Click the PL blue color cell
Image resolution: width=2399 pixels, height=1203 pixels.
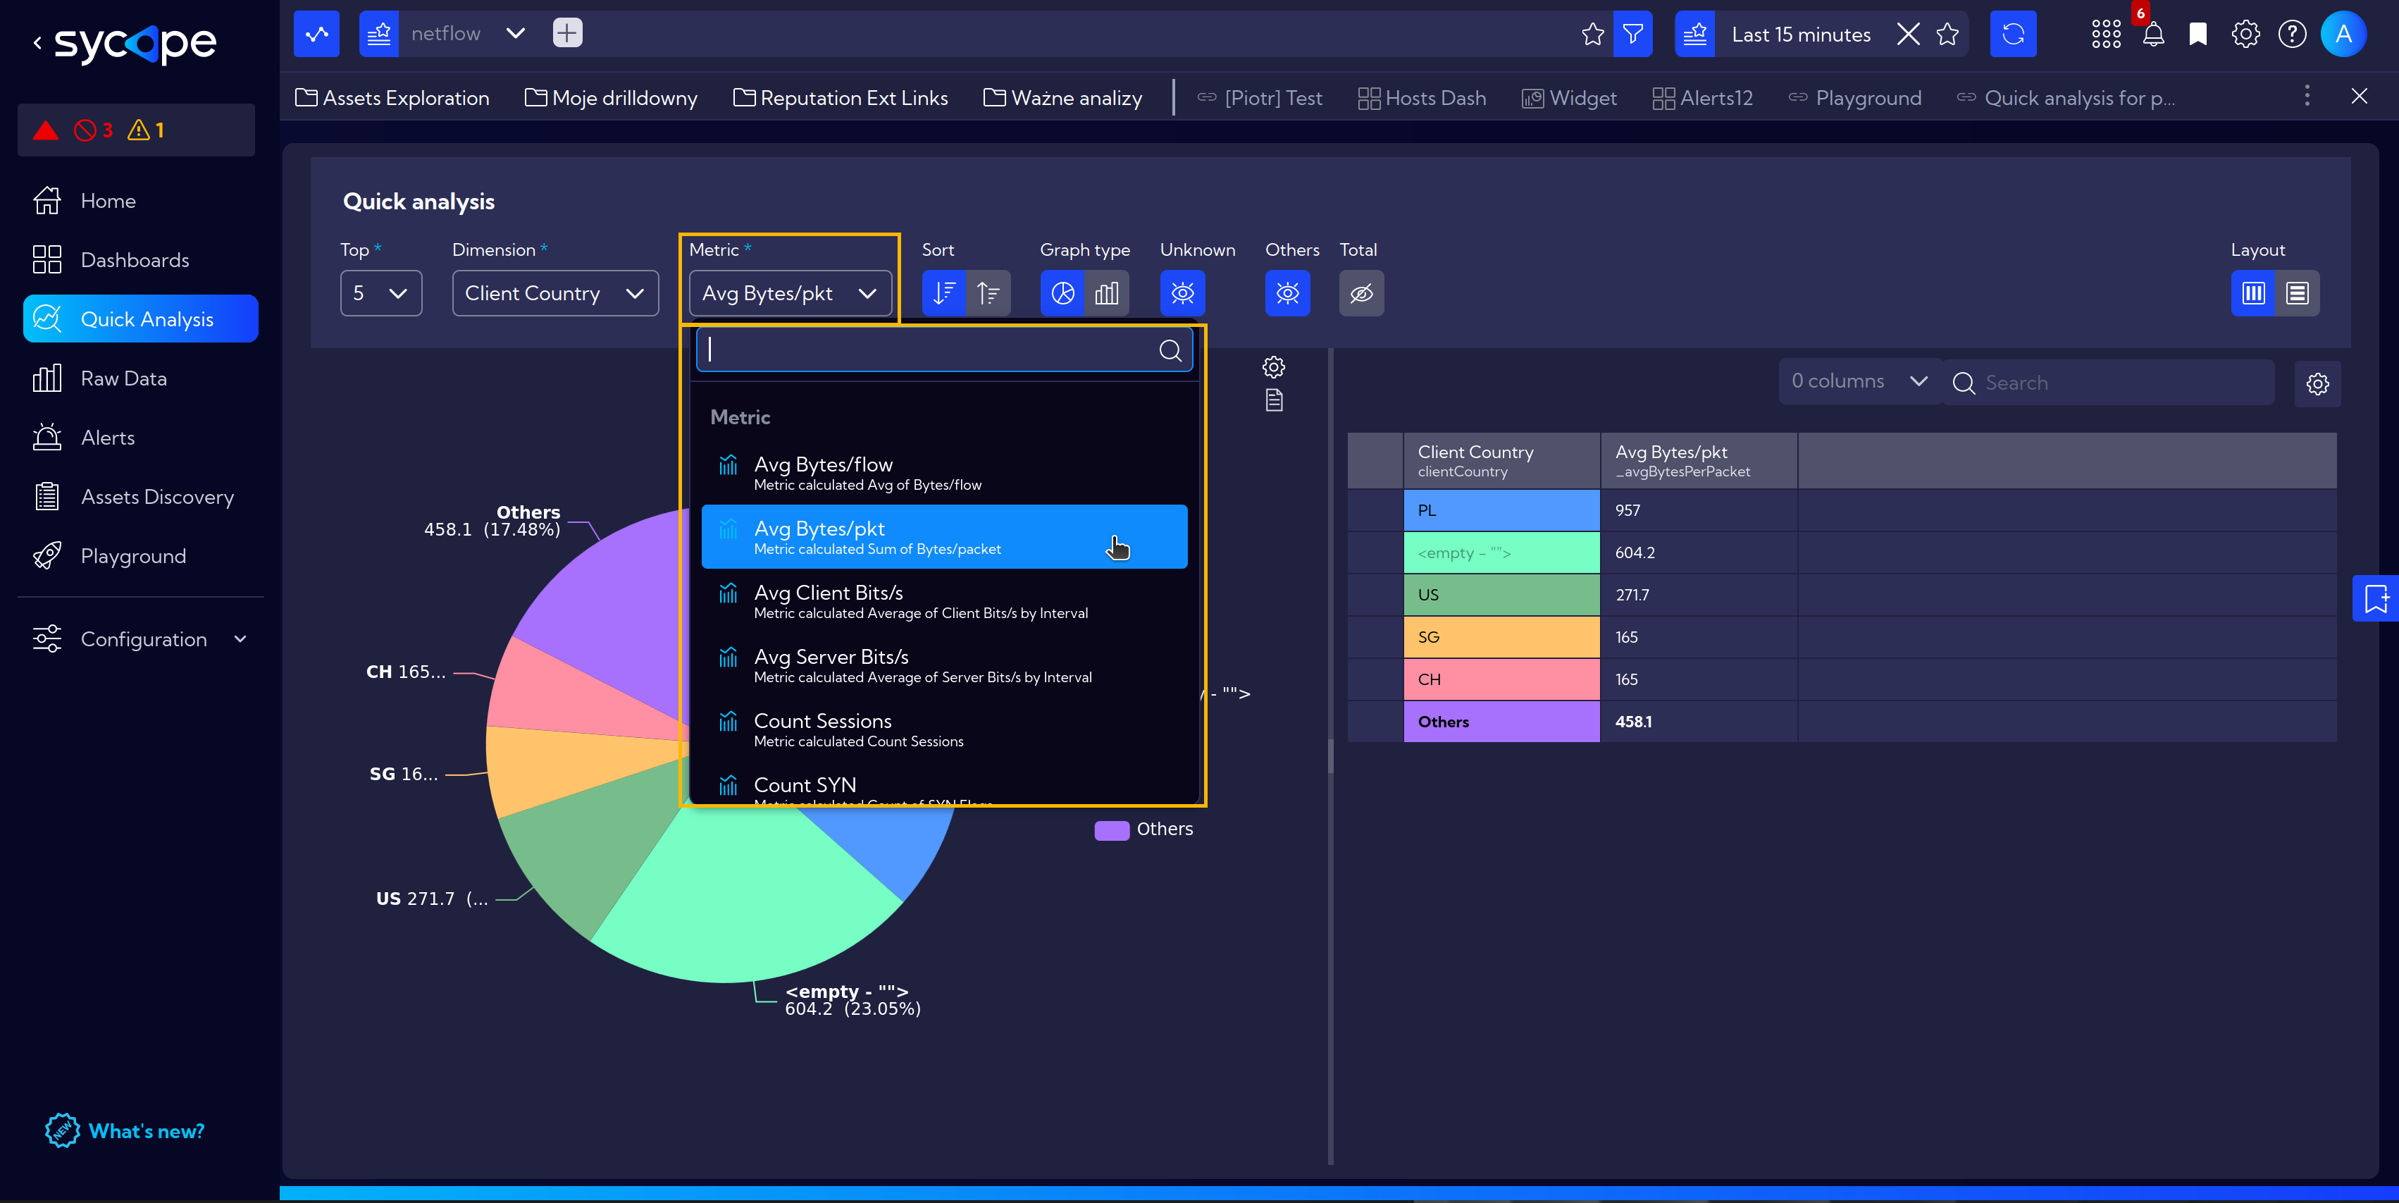pos(1501,511)
